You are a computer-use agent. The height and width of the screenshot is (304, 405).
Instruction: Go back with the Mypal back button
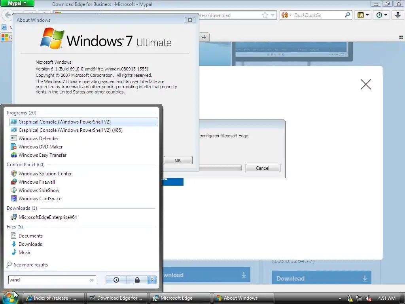[x=8, y=15]
